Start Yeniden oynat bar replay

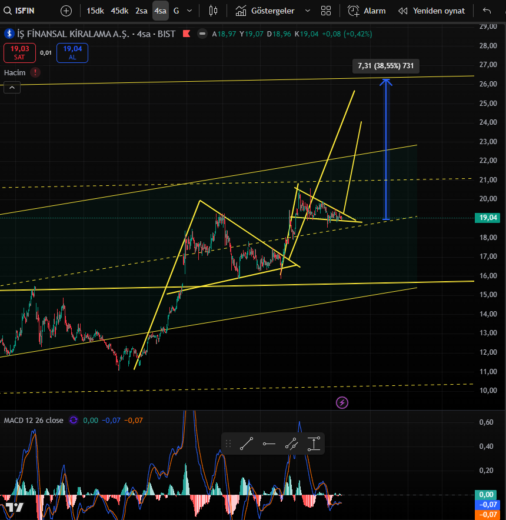click(x=431, y=11)
